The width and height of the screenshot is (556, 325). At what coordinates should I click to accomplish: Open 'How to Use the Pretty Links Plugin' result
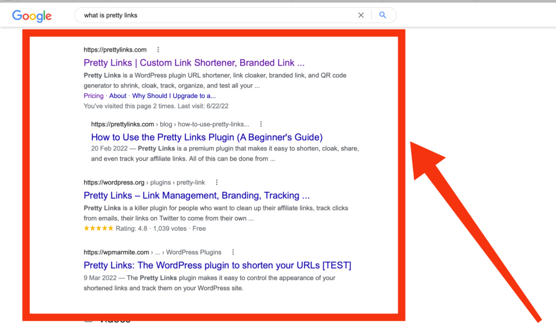pos(207,137)
